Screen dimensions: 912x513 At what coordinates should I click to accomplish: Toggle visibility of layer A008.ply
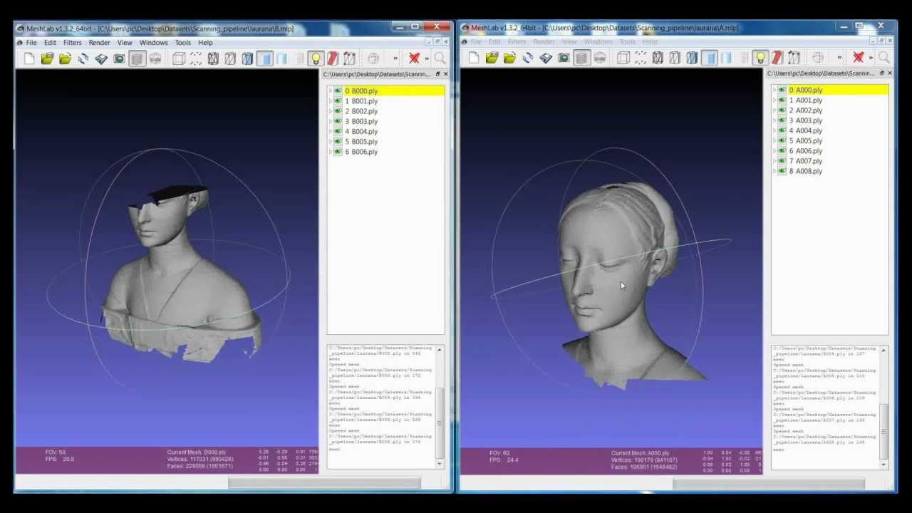click(782, 171)
